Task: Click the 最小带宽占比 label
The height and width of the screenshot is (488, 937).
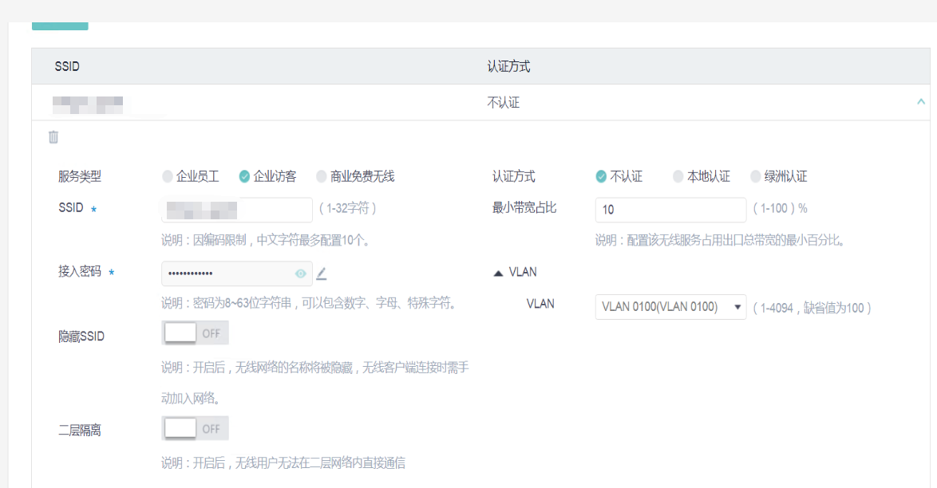Action: tap(524, 208)
